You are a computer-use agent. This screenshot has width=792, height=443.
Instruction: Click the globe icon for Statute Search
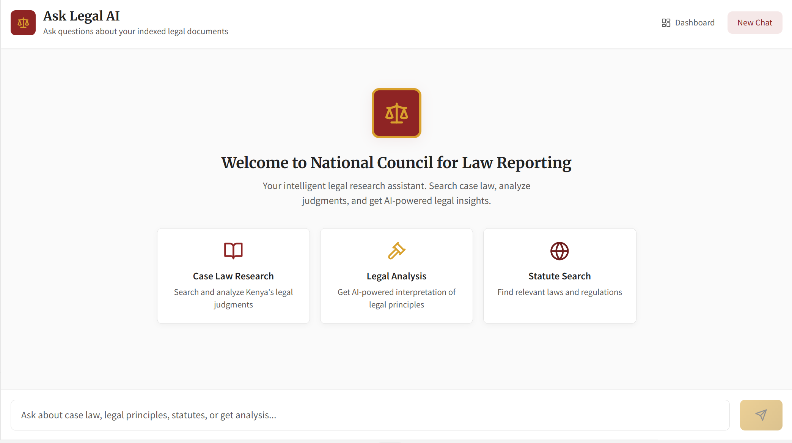coord(559,251)
